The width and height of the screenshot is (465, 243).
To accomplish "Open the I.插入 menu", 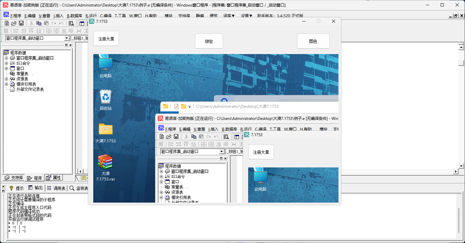I will point(59,16).
